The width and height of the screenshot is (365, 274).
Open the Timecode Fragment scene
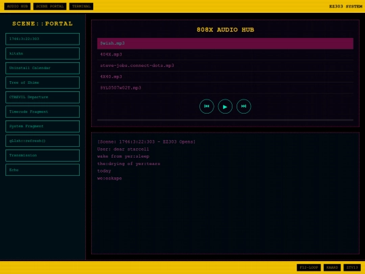43,112
